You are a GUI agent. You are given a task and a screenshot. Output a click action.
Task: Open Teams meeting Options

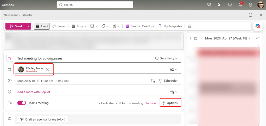tap(170, 103)
